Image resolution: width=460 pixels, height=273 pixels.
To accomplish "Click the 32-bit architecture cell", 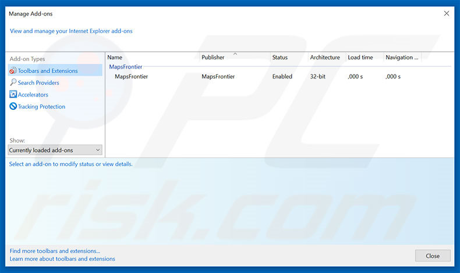I will coord(318,76).
